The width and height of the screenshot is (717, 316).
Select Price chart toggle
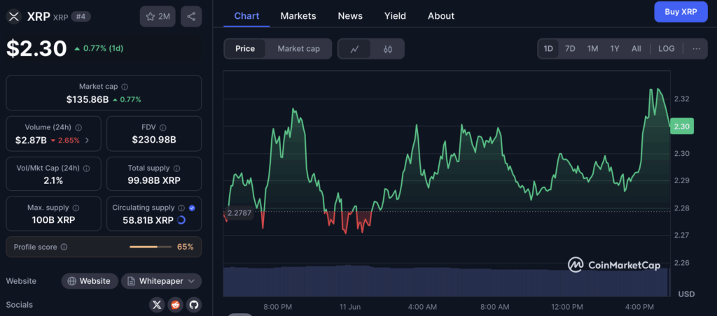(x=245, y=49)
